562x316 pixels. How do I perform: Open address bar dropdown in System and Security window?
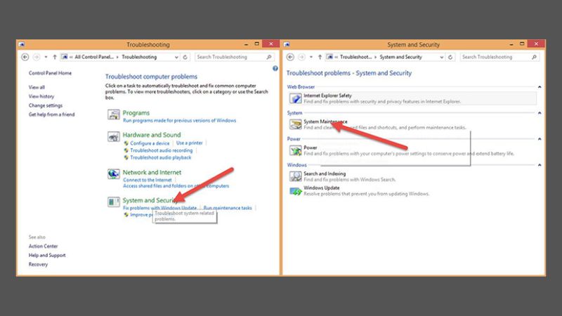click(442, 58)
